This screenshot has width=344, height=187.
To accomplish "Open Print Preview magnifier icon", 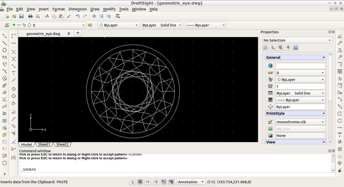I will click(x=38, y=16).
